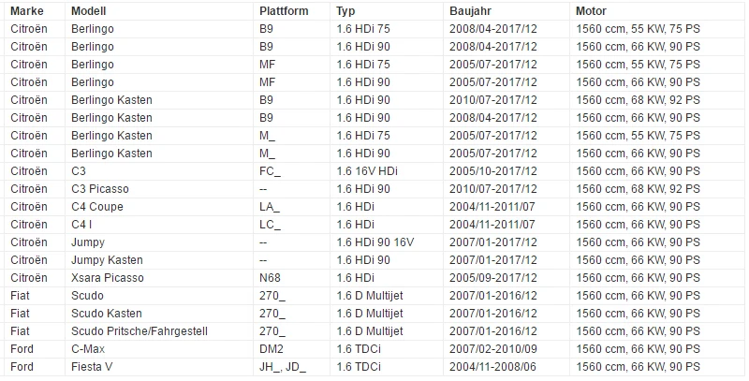Select the 1.6 HDi 90 16V cell

coord(387,242)
